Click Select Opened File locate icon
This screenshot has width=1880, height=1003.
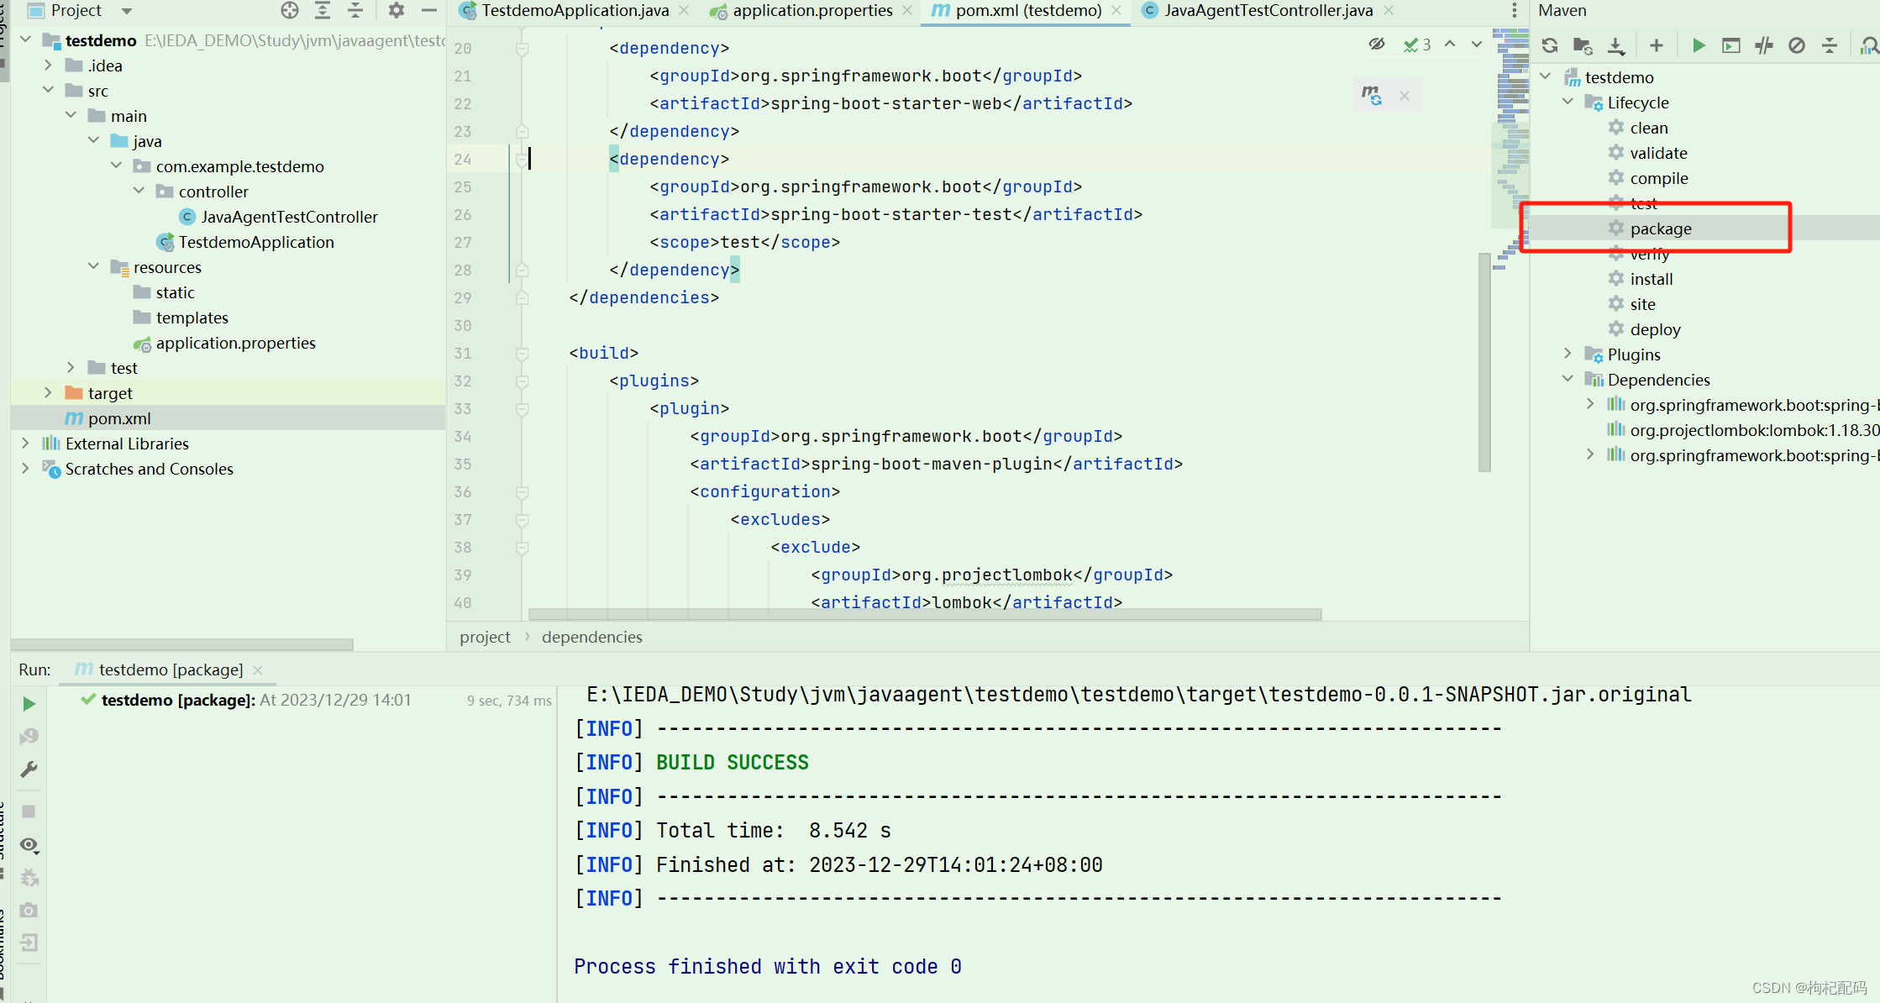click(290, 11)
